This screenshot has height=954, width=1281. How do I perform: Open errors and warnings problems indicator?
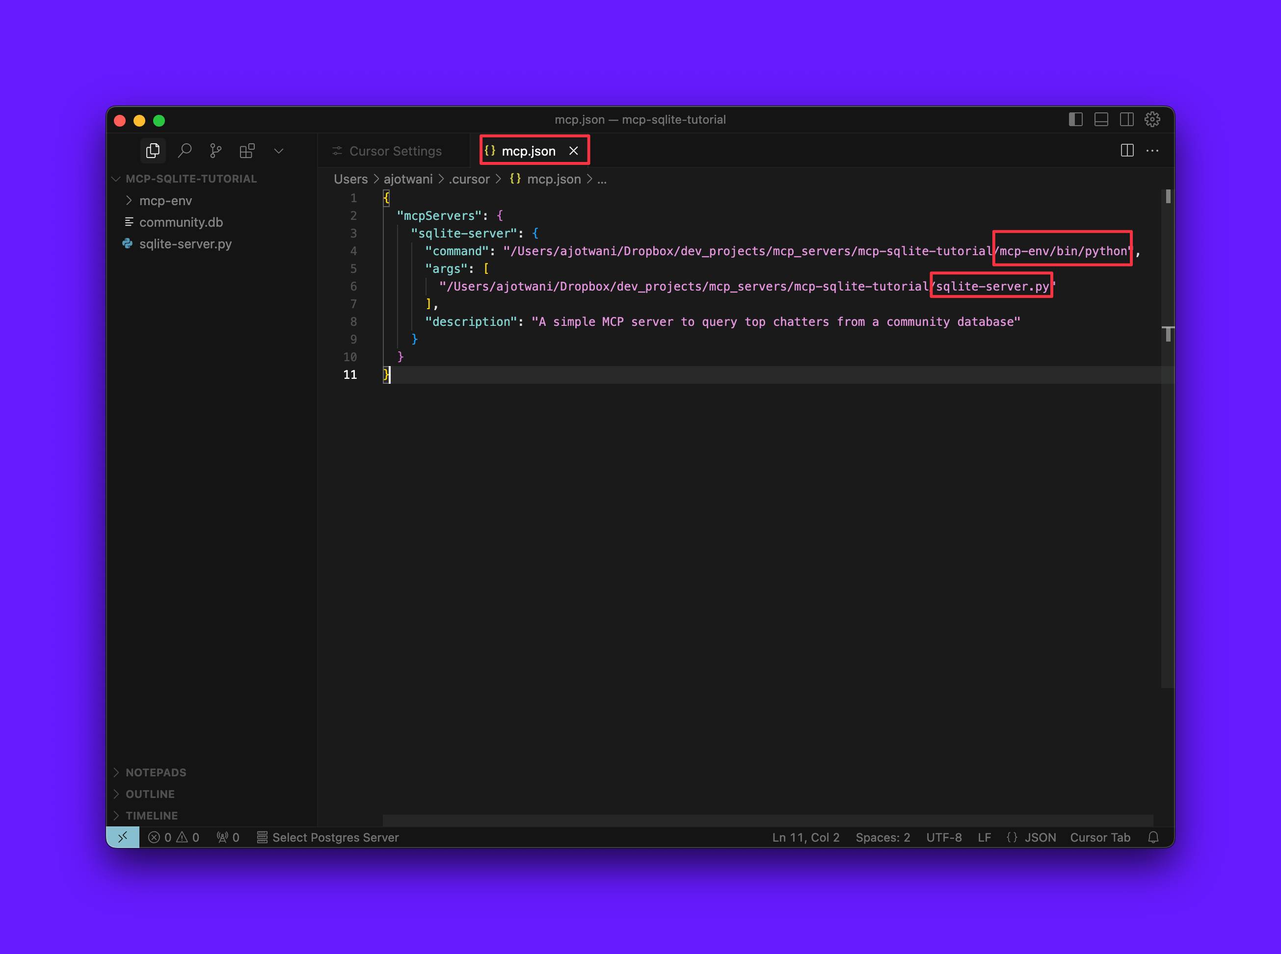(x=174, y=837)
